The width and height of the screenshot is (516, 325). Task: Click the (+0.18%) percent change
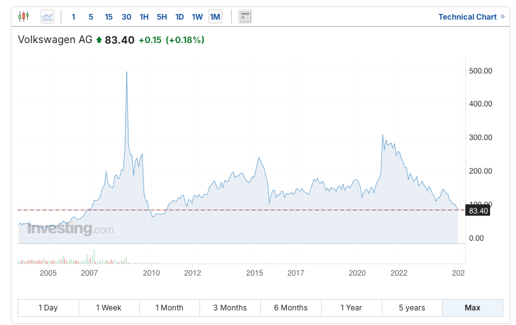click(185, 40)
